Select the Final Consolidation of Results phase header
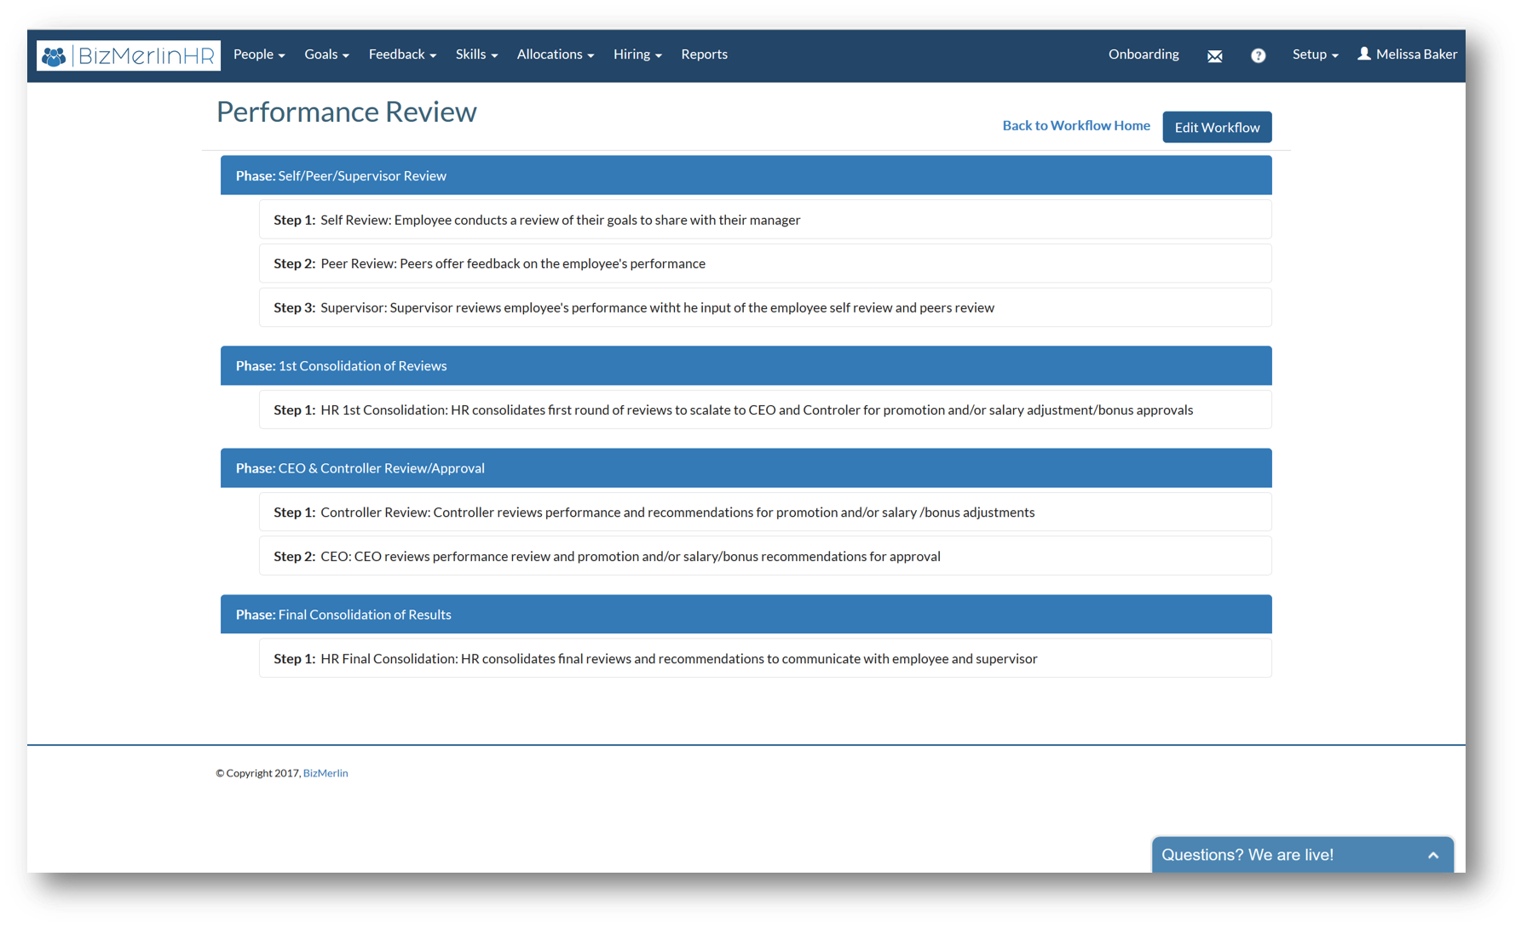The width and height of the screenshot is (1521, 928). [x=746, y=614]
